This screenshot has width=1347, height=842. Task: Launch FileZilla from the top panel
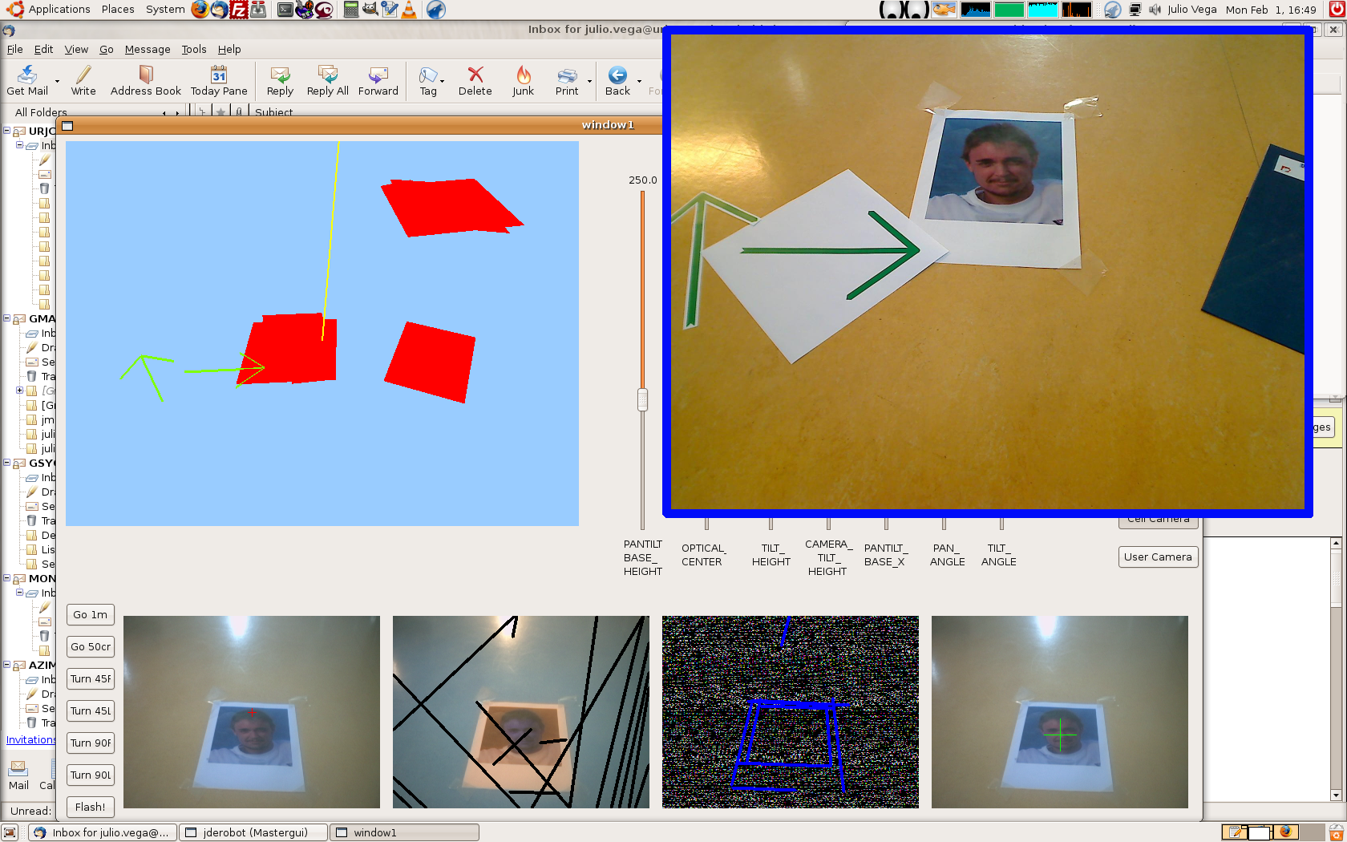pyautogui.click(x=238, y=10)
